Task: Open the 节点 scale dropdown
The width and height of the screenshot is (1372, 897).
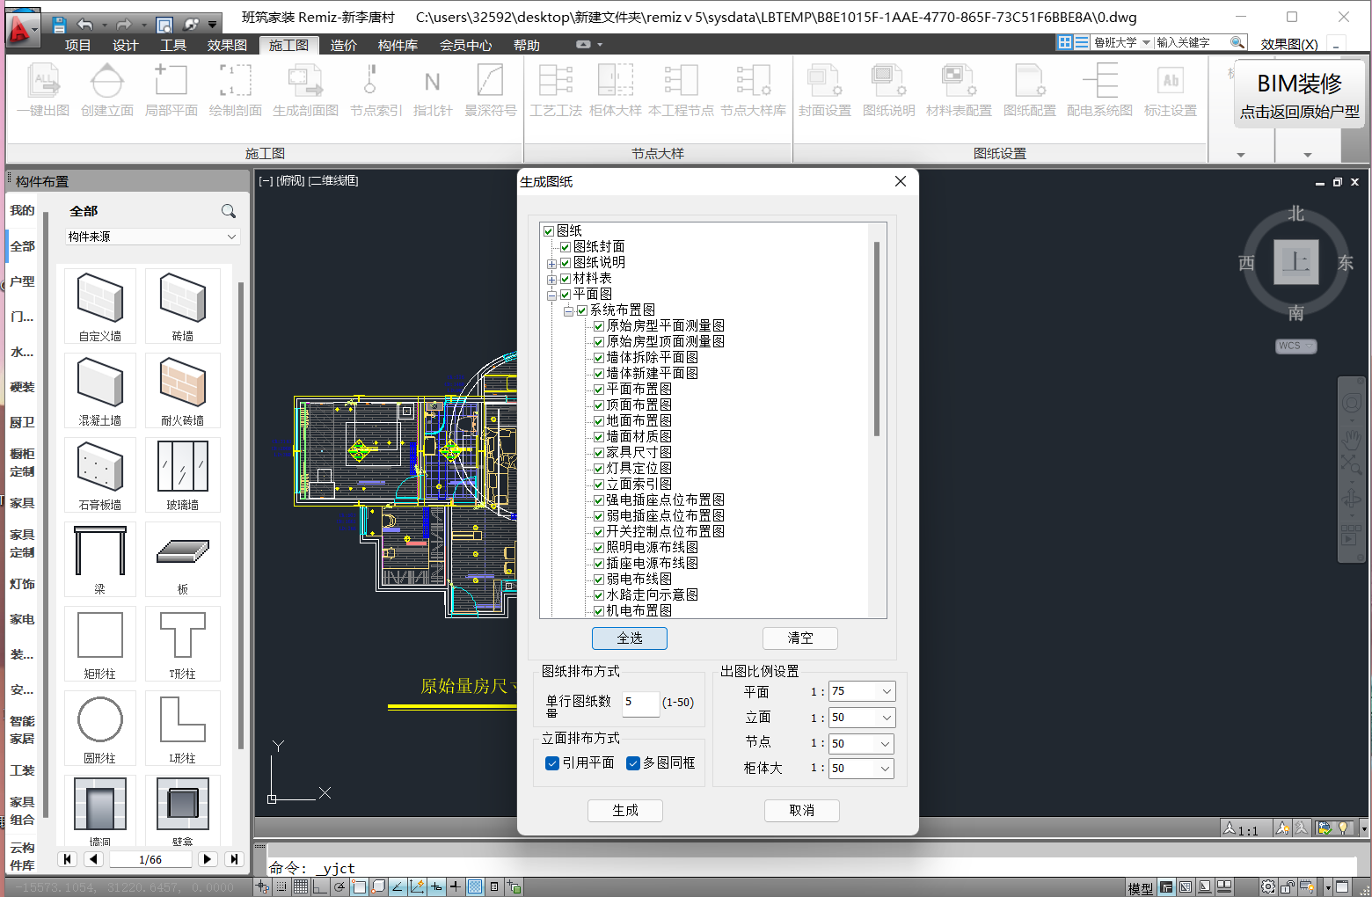Action: pyautogui.click(x=887, y=744)
